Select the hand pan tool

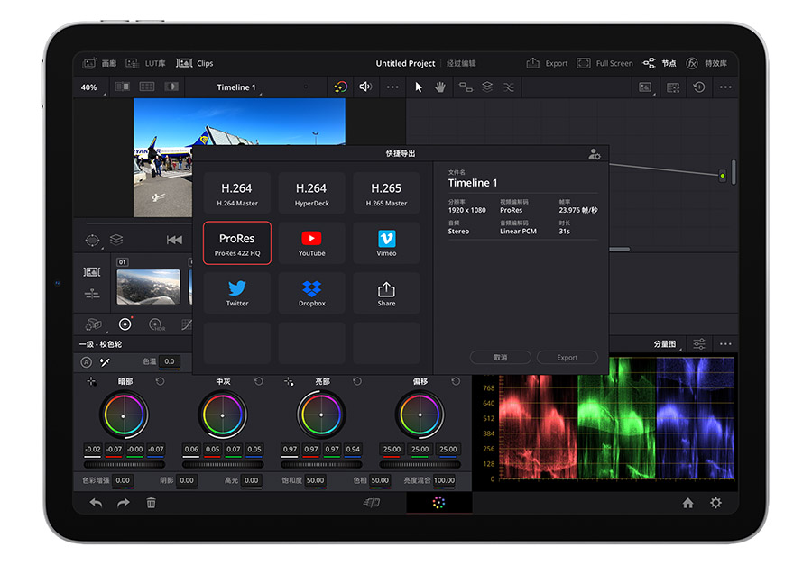440,87
